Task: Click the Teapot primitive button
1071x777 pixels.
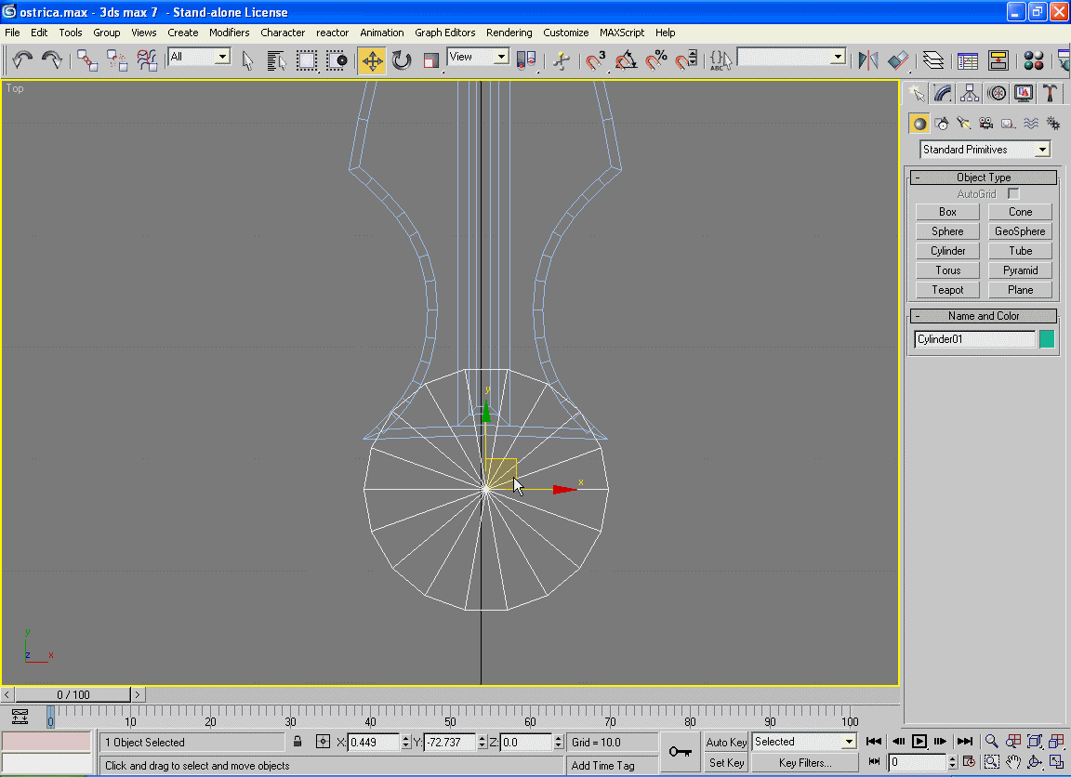Action: [x=947, y=290]
